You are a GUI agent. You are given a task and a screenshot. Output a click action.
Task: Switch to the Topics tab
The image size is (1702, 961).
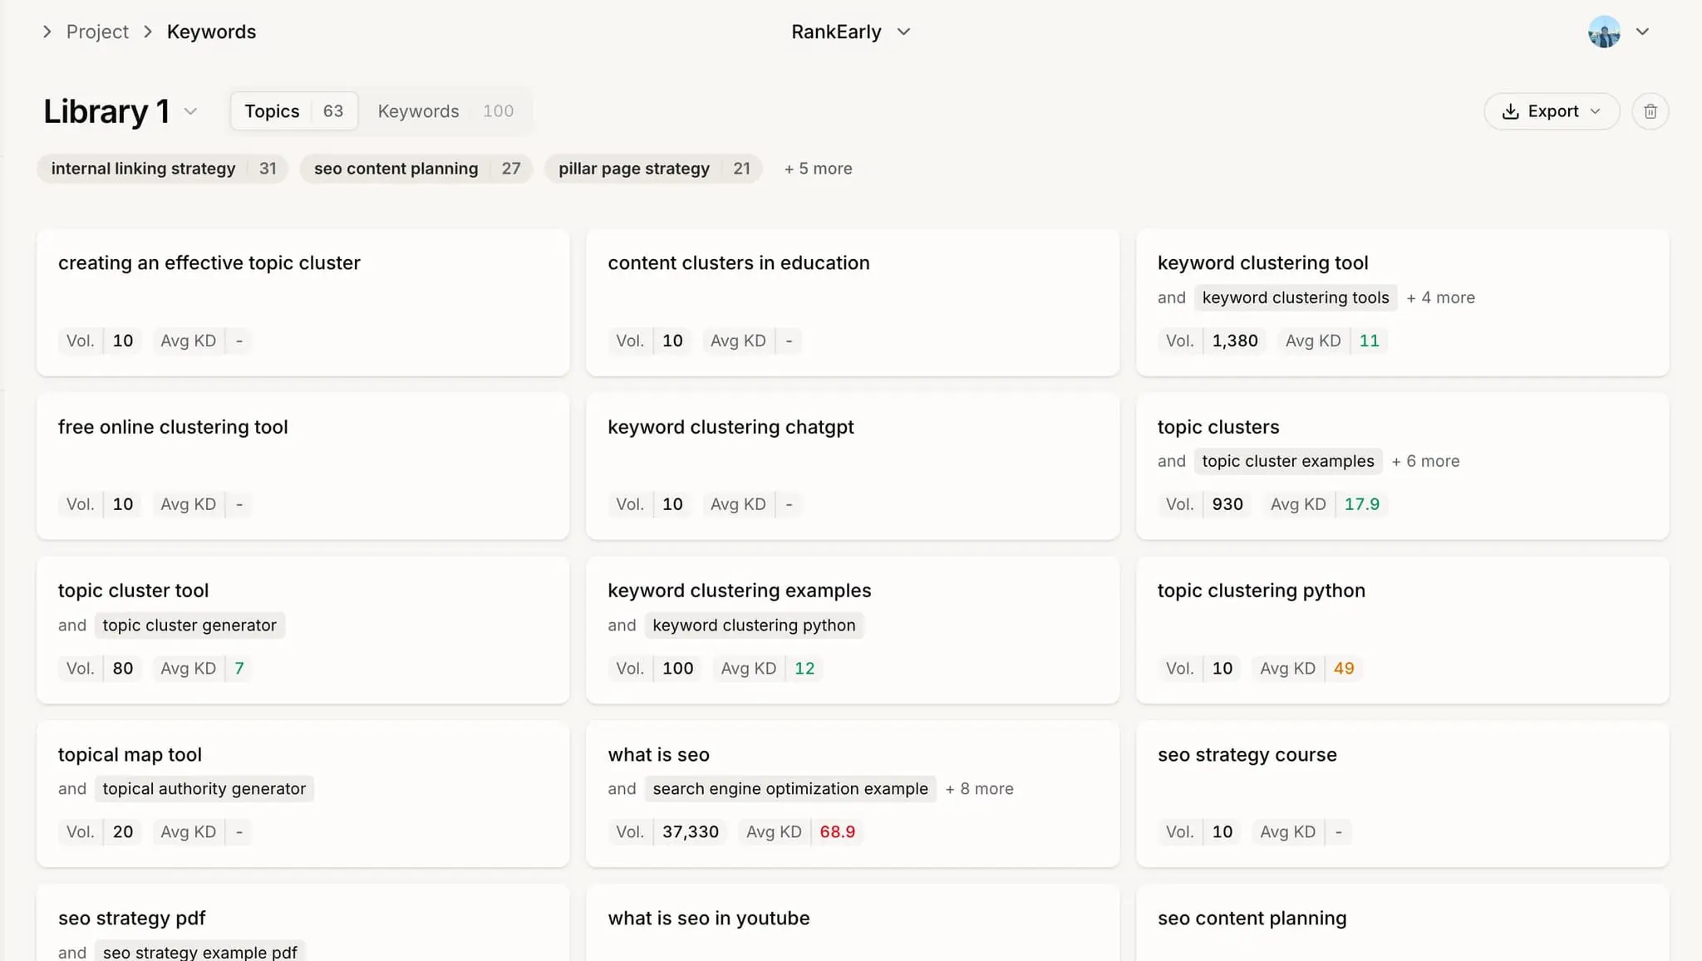tap(294, 111)
